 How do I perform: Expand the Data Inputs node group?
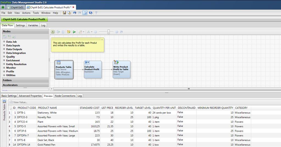pos(4,45)
